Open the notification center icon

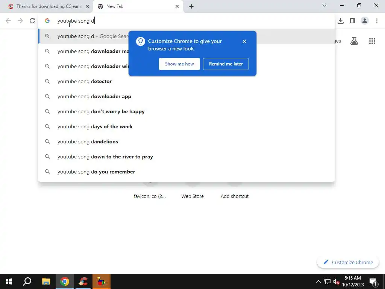point(373,281)
